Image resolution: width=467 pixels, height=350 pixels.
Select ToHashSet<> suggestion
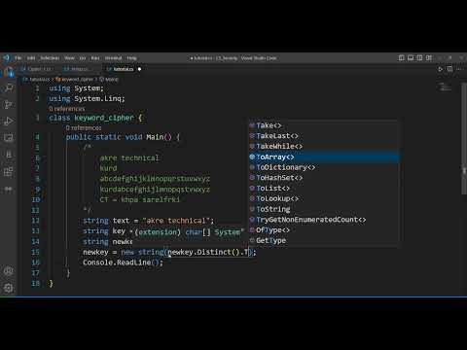click(324, 178)
